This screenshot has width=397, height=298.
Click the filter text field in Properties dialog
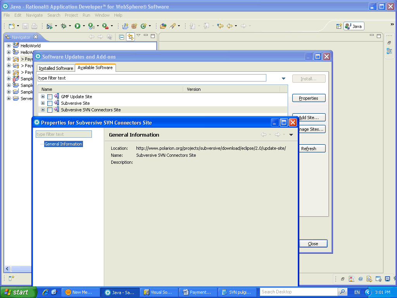tap(64, 134)
